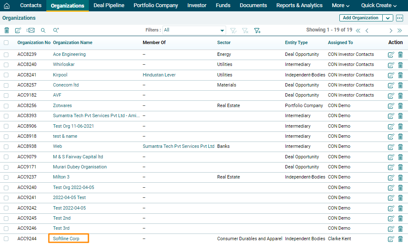The height and width of the screenshot is (244, 408).
Task: Open the Add Organization dropdown arrow
Action: 388,18
